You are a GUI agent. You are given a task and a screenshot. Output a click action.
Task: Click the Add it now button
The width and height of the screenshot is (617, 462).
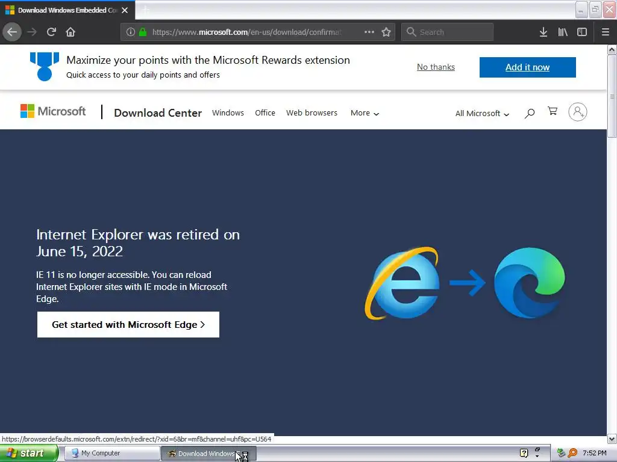[x=528, y=67]
